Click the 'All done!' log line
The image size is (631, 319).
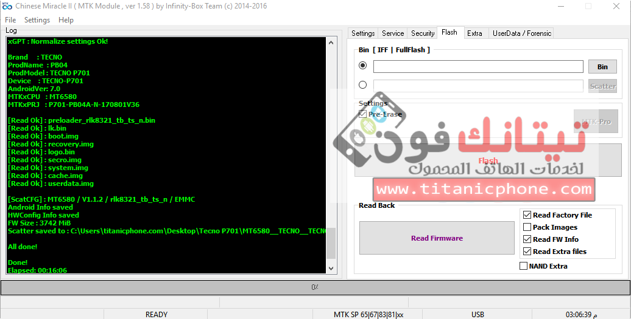tap(23, 247)
